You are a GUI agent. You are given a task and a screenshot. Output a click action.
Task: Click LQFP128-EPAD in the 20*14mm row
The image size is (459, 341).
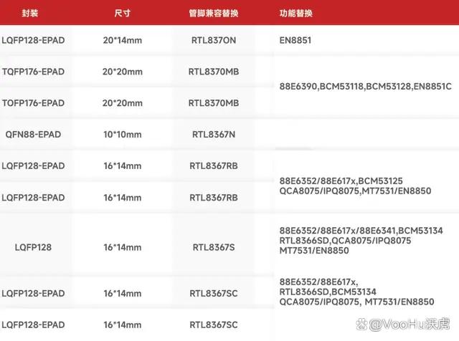(33, 40)
